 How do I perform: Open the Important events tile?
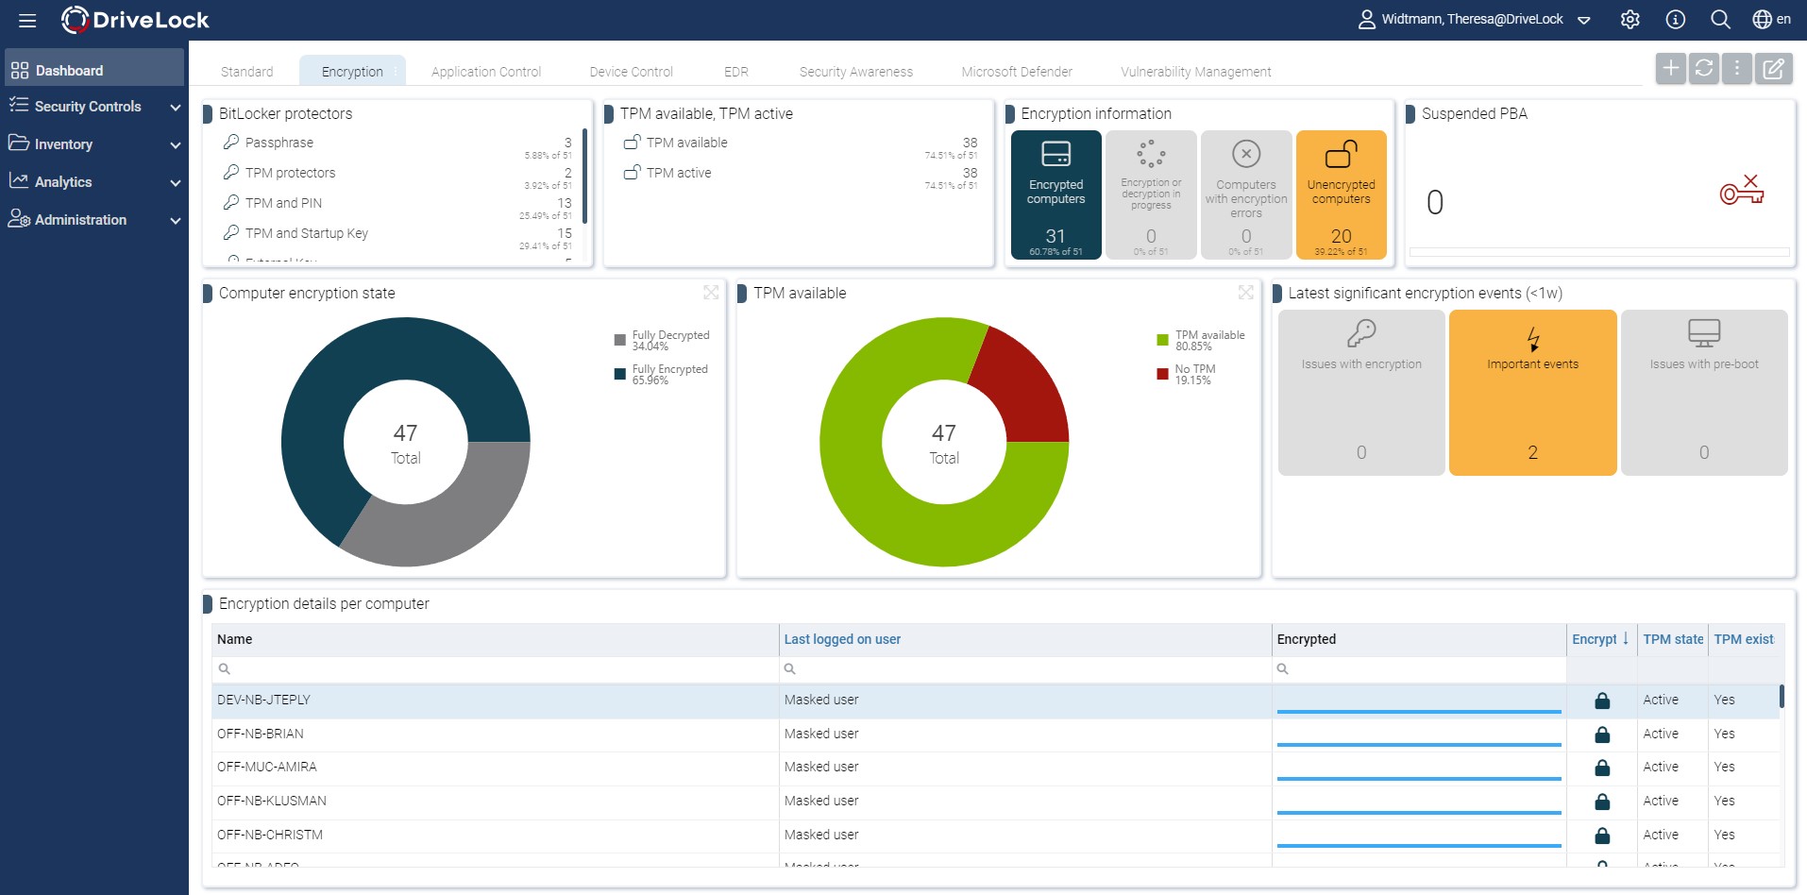point(1532,393)
